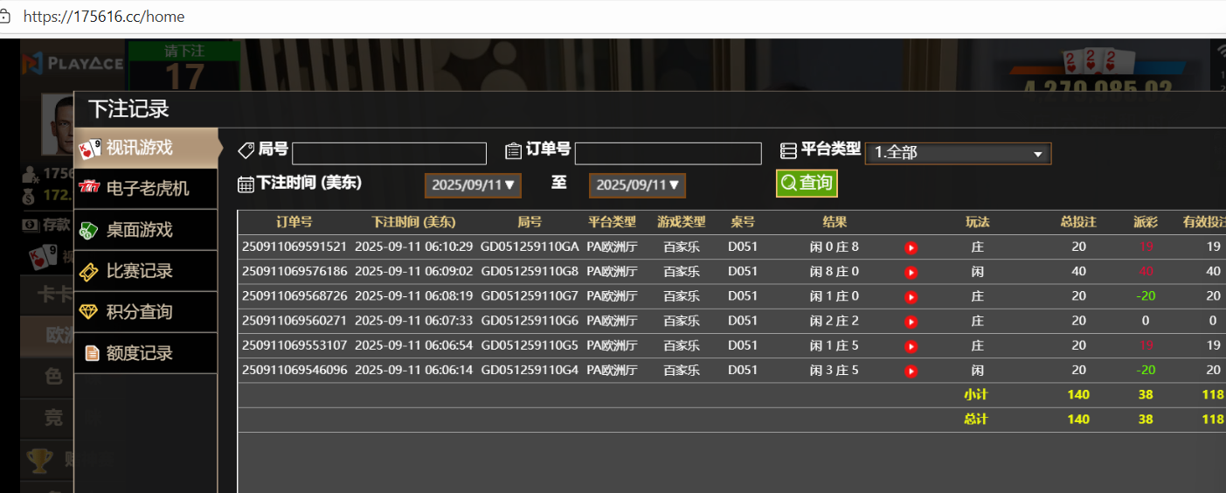The image size is (1226, 493).
Task: Open the 平台类型 dropdown showing 1.全部
Action: point(958,153)
